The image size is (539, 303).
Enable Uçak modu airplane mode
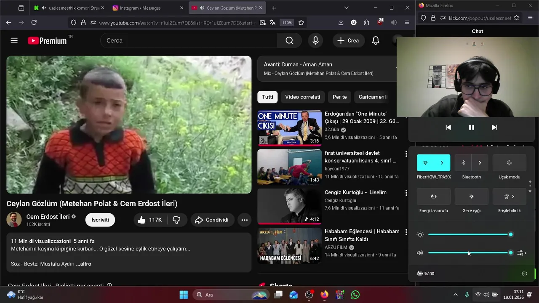[x=509, y=163]
